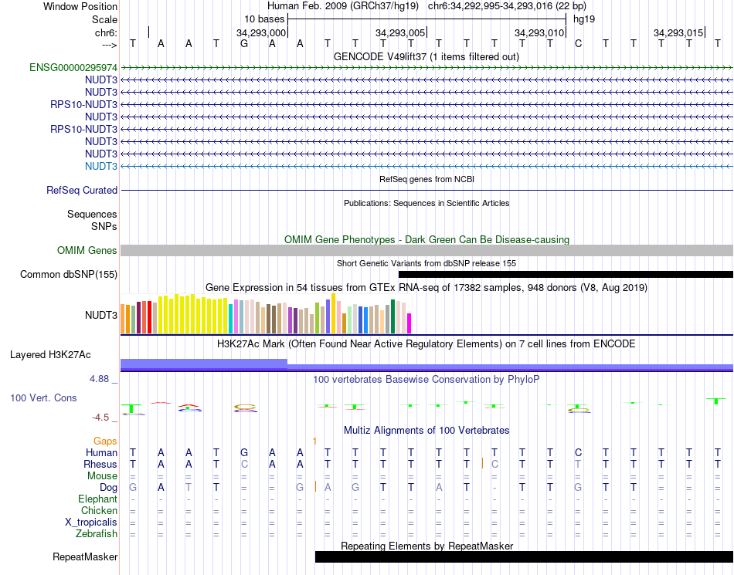Click the 100 Vert. Cons label

pyautogui.click(x=43, y=397)
